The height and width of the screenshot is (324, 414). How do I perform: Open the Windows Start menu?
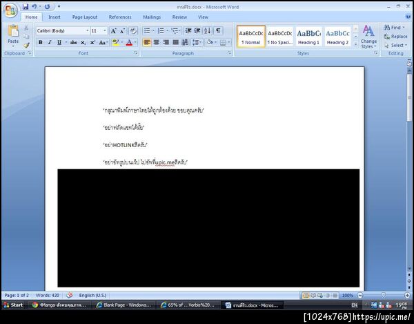pos(13,305)
